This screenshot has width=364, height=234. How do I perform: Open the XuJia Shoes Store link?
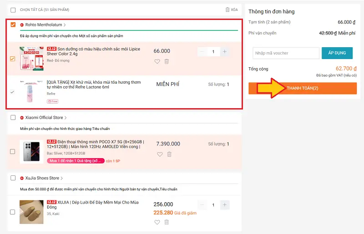point(42,178)
